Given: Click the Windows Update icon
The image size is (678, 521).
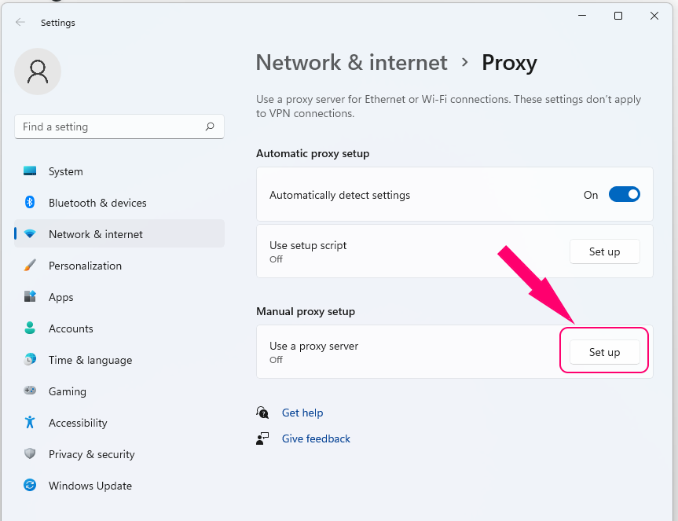Looking at the screenshot, I should tap(30, 486).
